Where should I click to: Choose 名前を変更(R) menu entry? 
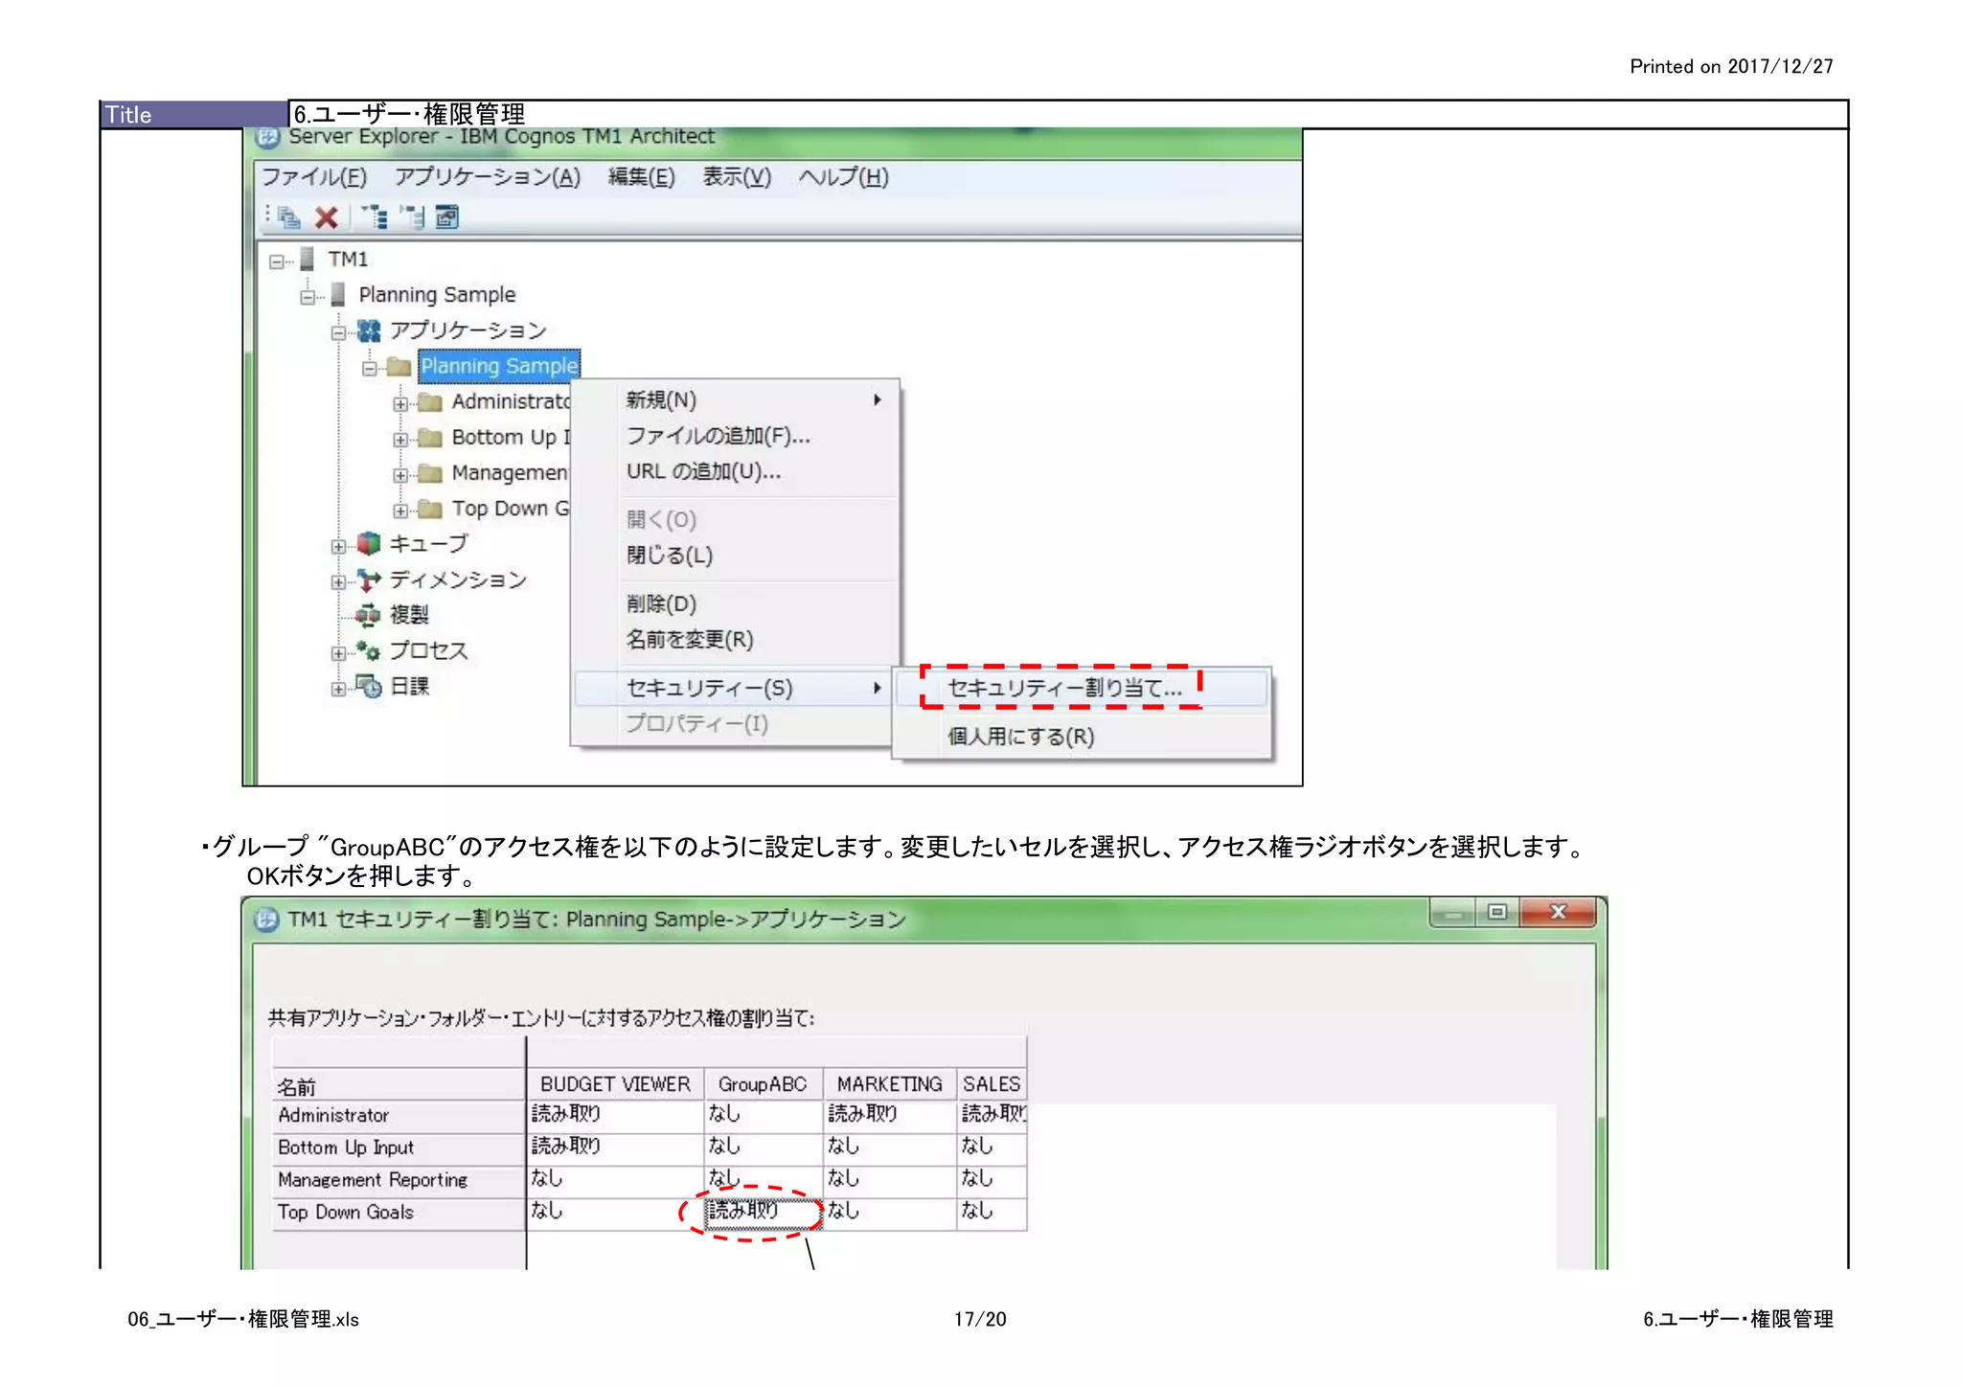735,639
